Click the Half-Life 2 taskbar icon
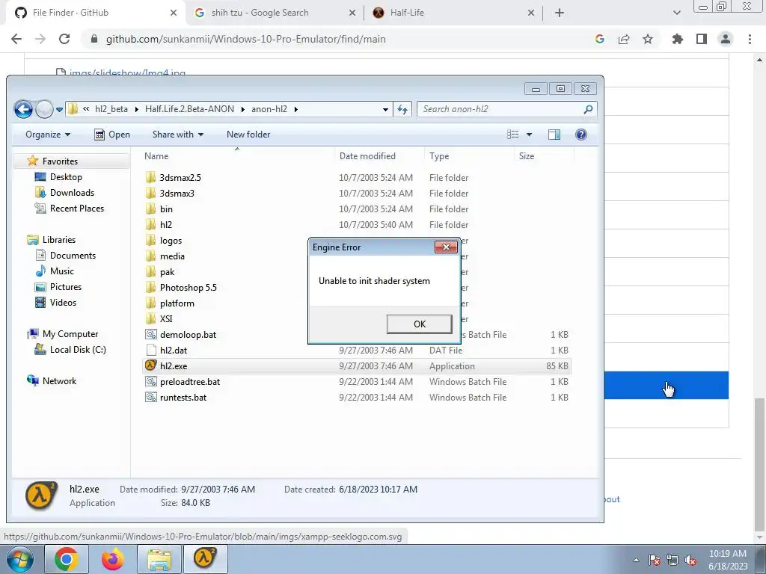 tap(204, 559)
